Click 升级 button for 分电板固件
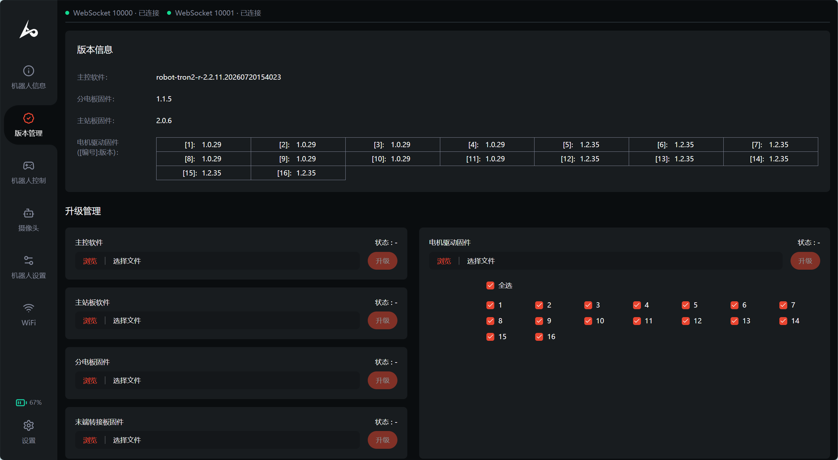This screenshot has width=838, height=460. click(382, 380)
